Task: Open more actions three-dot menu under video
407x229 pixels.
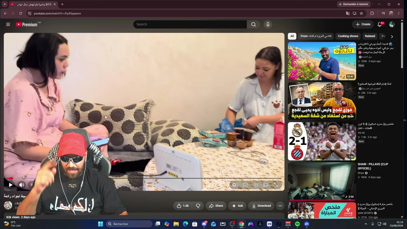Action: (280, 206)
